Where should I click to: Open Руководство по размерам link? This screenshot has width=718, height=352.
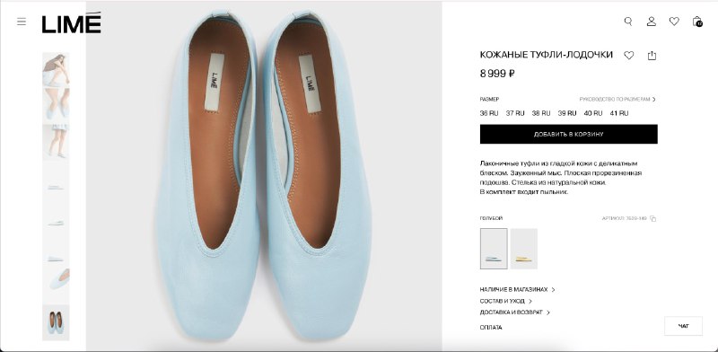click(617, 99)
